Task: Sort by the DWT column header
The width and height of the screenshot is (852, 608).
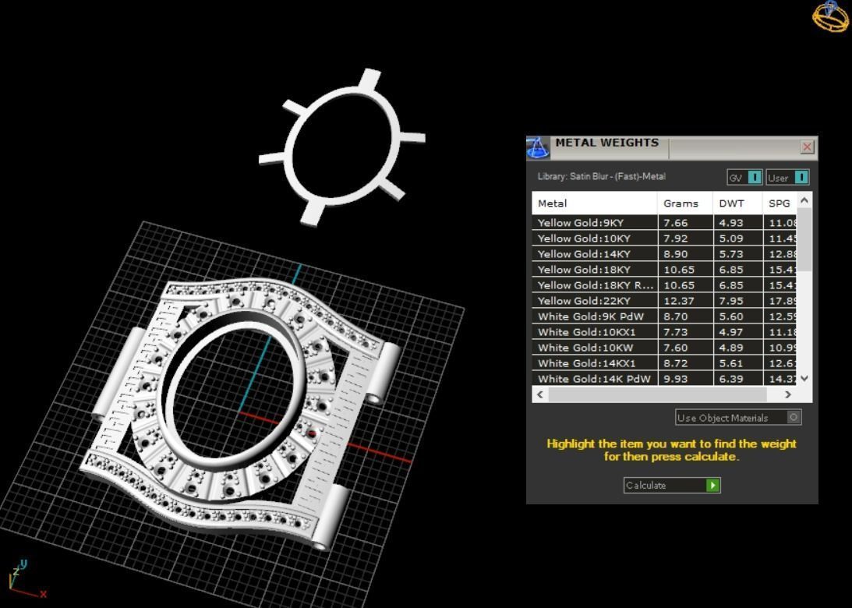Action: tap(737, 203)
